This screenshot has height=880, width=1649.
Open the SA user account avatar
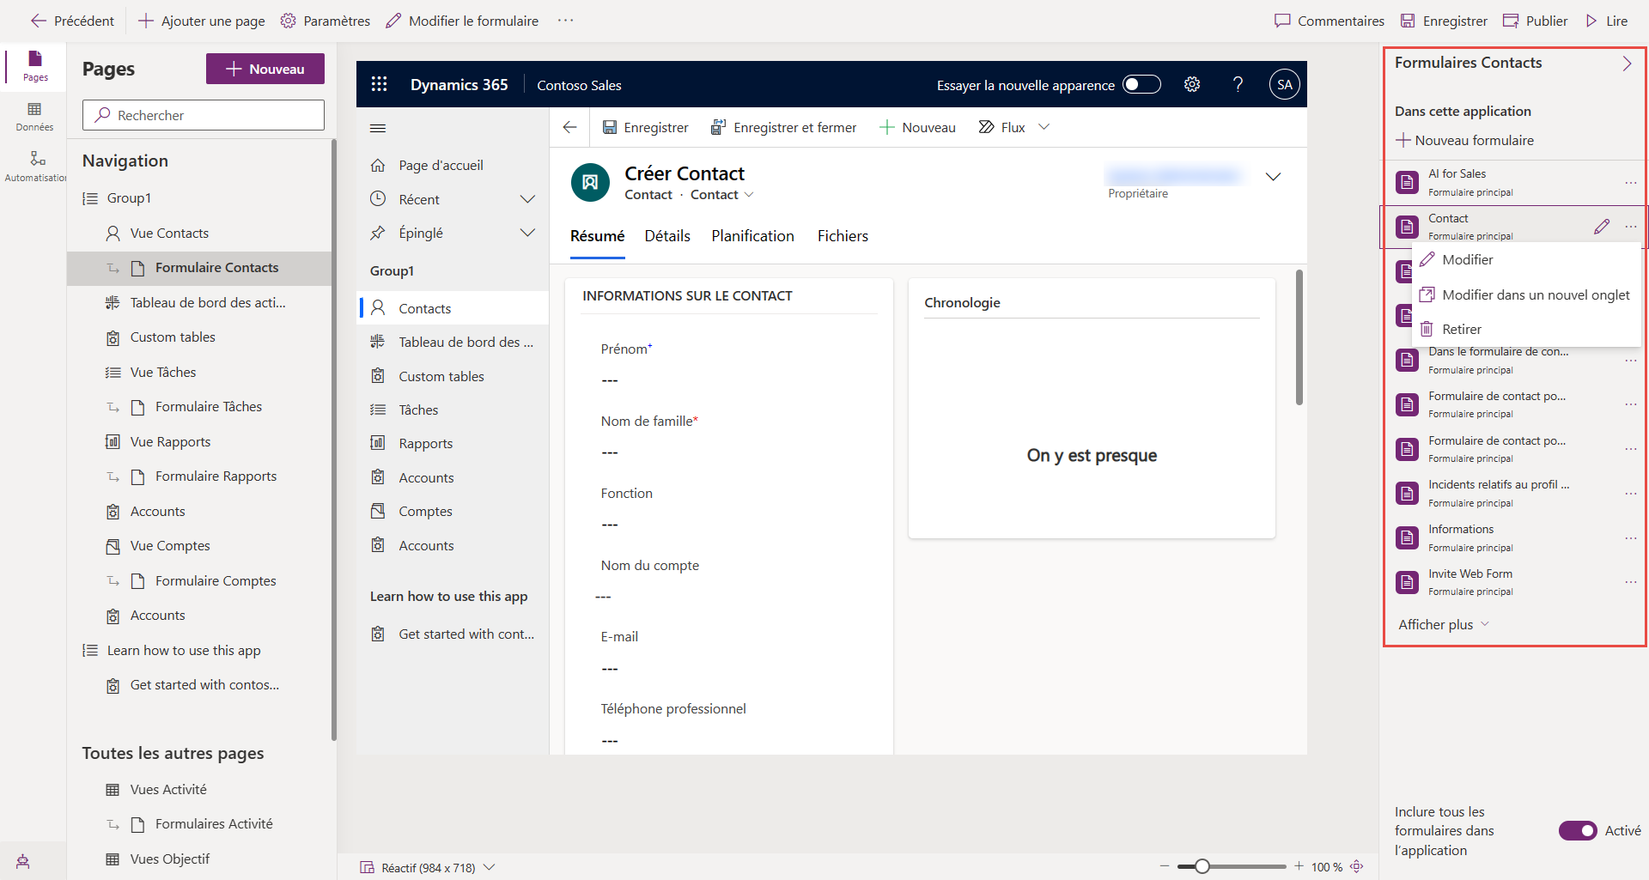1285,84
